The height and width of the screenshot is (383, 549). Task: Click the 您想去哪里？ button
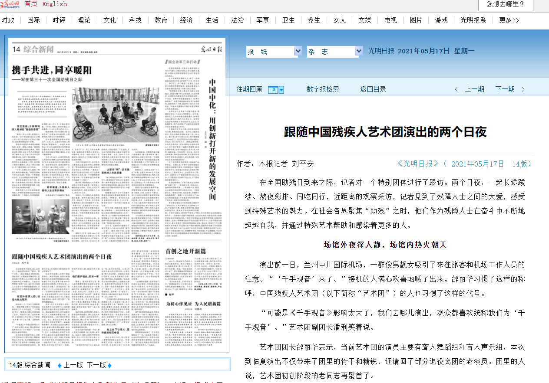coord(506,5)
